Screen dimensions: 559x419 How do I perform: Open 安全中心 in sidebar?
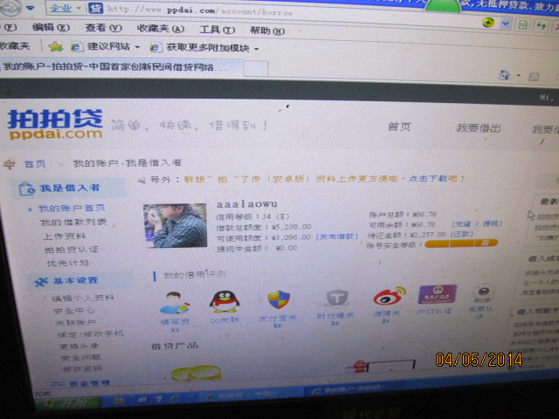point(74,311)
